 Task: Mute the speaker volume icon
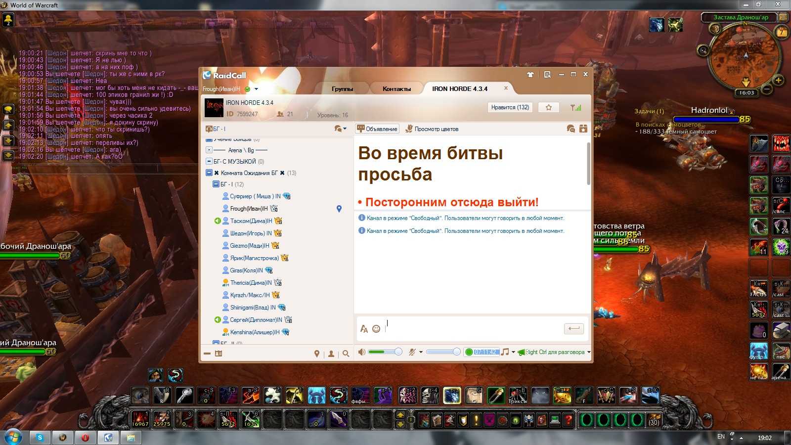coord(362,352)
